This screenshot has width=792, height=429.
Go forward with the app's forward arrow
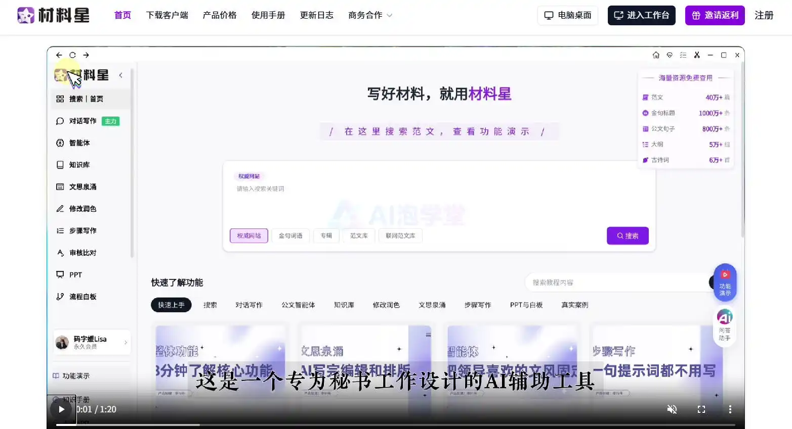pyautogui.click(x=86, y=55)
